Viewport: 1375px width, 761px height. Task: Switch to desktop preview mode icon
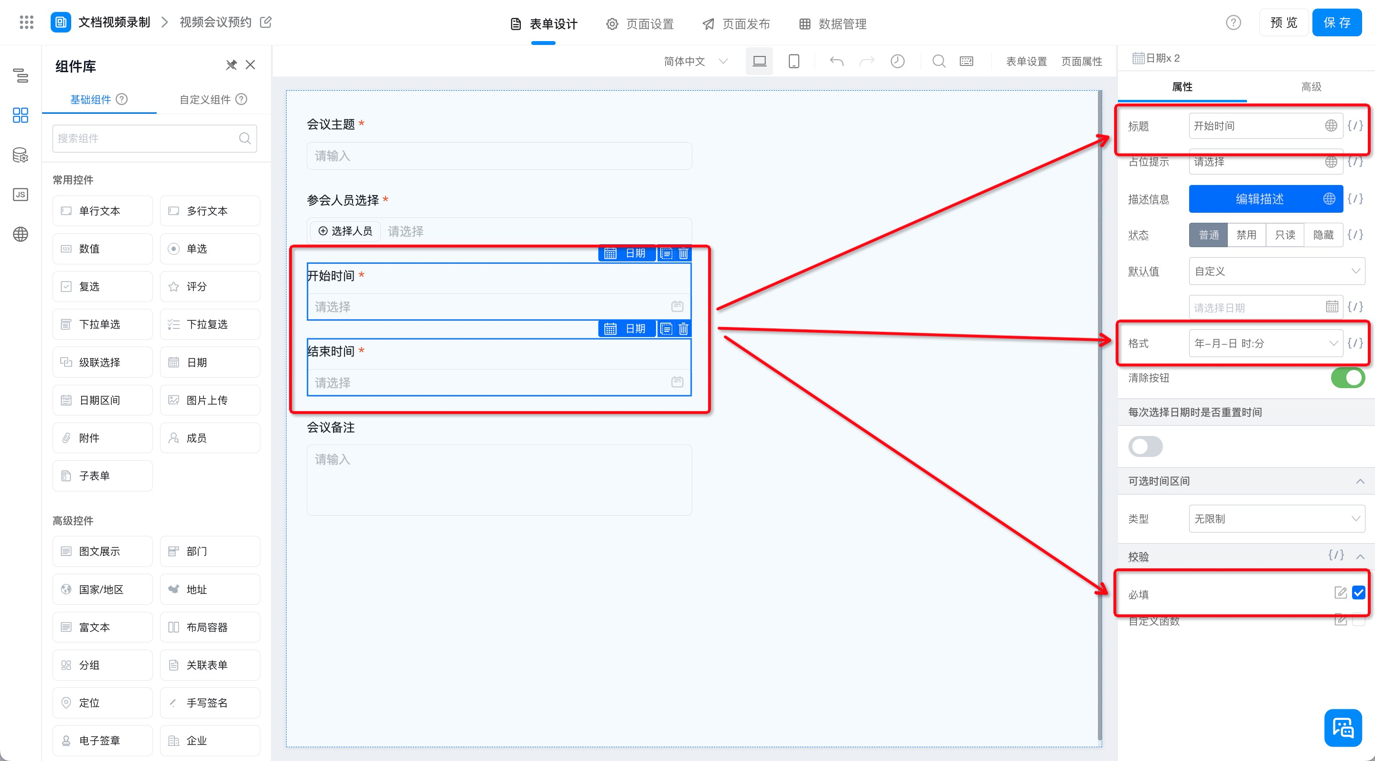click(759, 61)
